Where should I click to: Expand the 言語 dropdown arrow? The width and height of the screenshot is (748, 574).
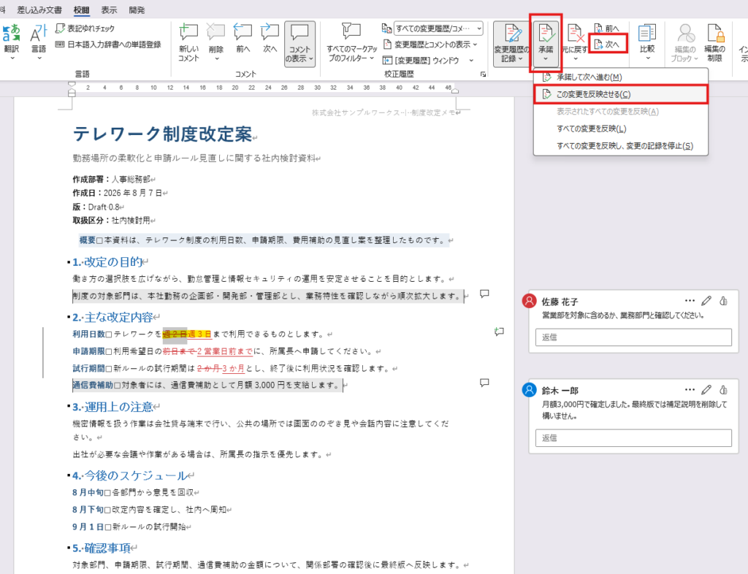pyautogui.click(x=39, y=58)
